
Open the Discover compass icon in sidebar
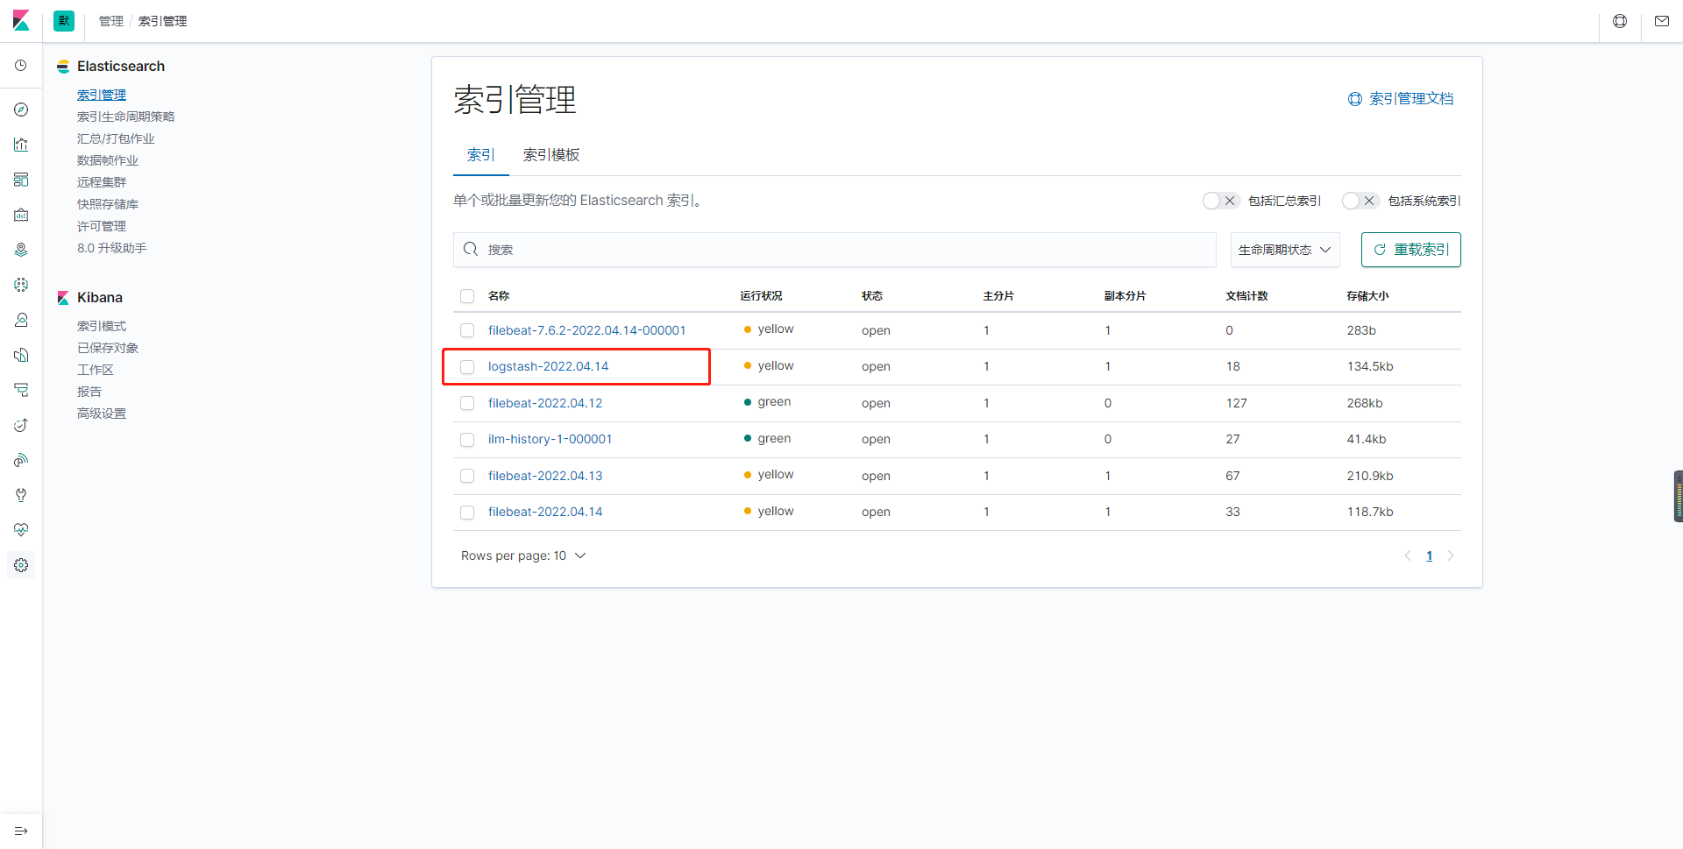21,110
